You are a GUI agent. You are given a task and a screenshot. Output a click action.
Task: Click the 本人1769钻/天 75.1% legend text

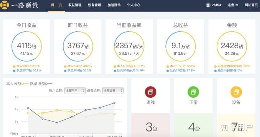(x=131, y=66)
